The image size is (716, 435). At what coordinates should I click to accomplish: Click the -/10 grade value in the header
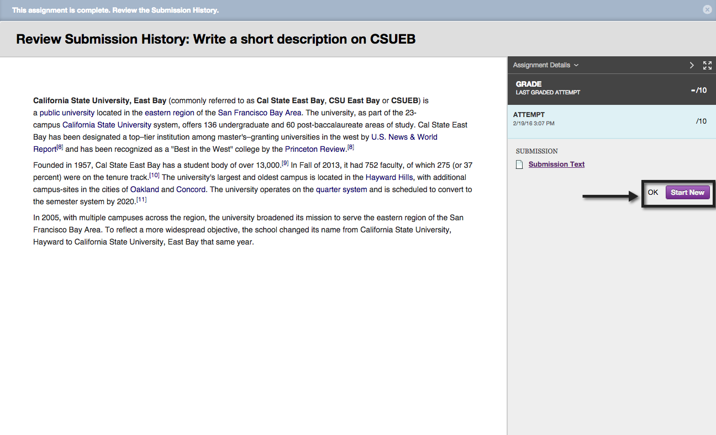click(698, 90)
